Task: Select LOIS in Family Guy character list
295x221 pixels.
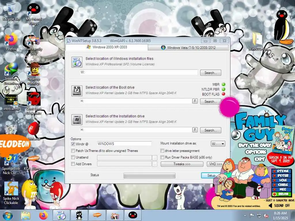Action: coord(281,180)
